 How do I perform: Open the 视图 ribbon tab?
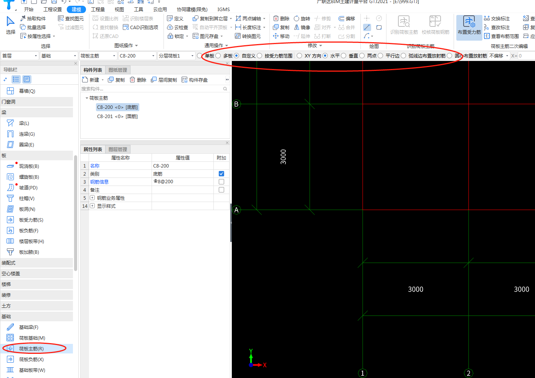pos(119,9)
